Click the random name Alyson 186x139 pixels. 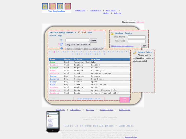point(140,22)
